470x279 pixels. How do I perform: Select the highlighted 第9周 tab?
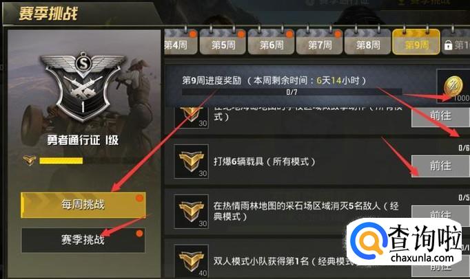coord(416,42)
